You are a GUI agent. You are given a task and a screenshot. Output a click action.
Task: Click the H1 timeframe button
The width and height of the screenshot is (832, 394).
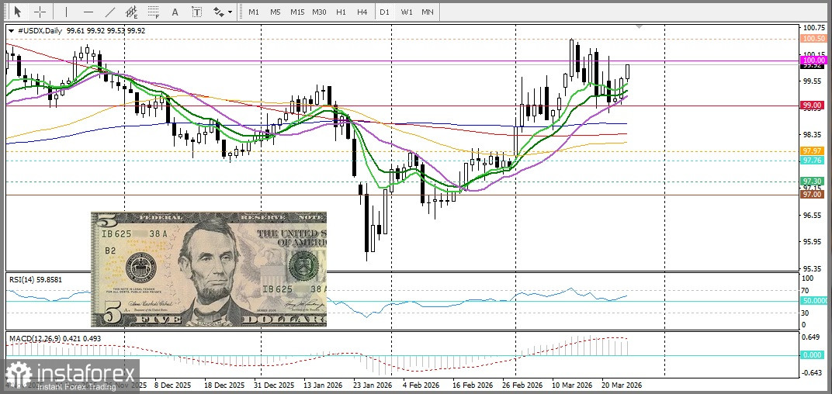(341, 12)
